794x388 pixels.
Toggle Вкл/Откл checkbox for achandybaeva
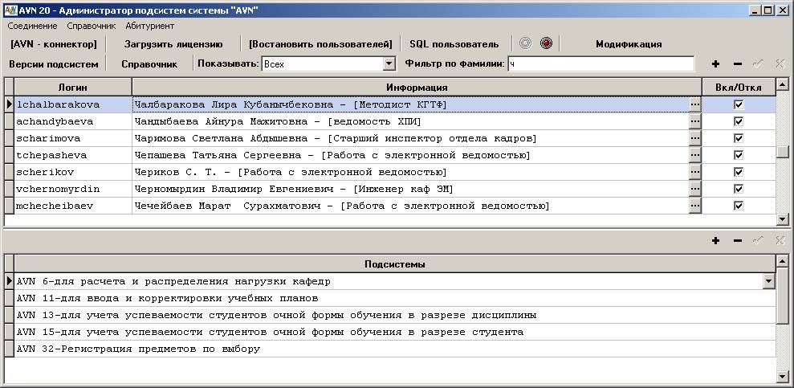pos(739,121)
